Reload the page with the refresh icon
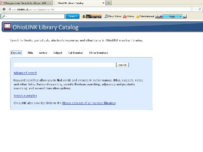This screenshot has width=203, height=152. click(200, 9)
